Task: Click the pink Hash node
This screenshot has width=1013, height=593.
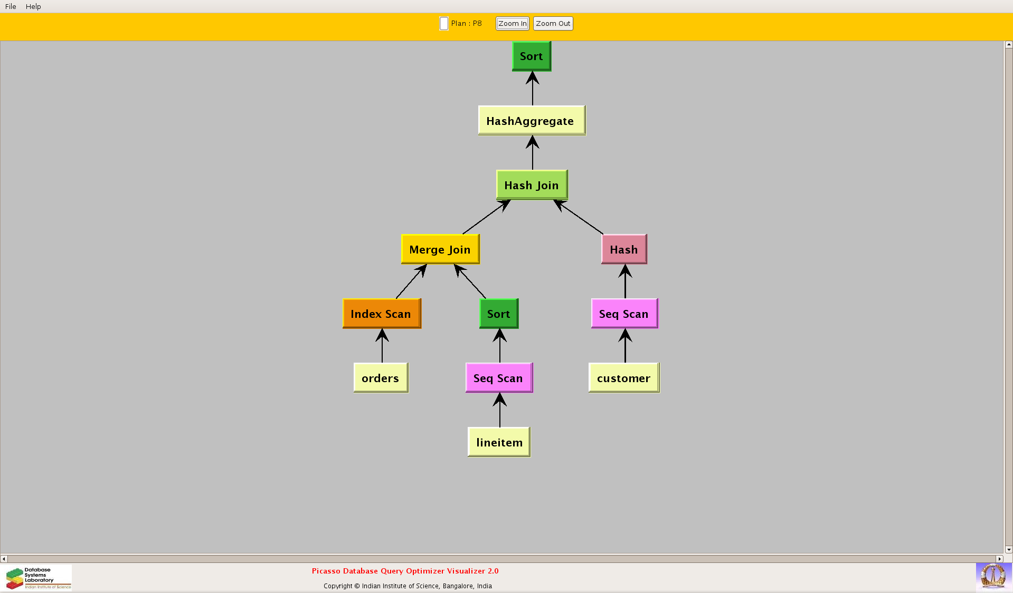Action: (623, 249)
